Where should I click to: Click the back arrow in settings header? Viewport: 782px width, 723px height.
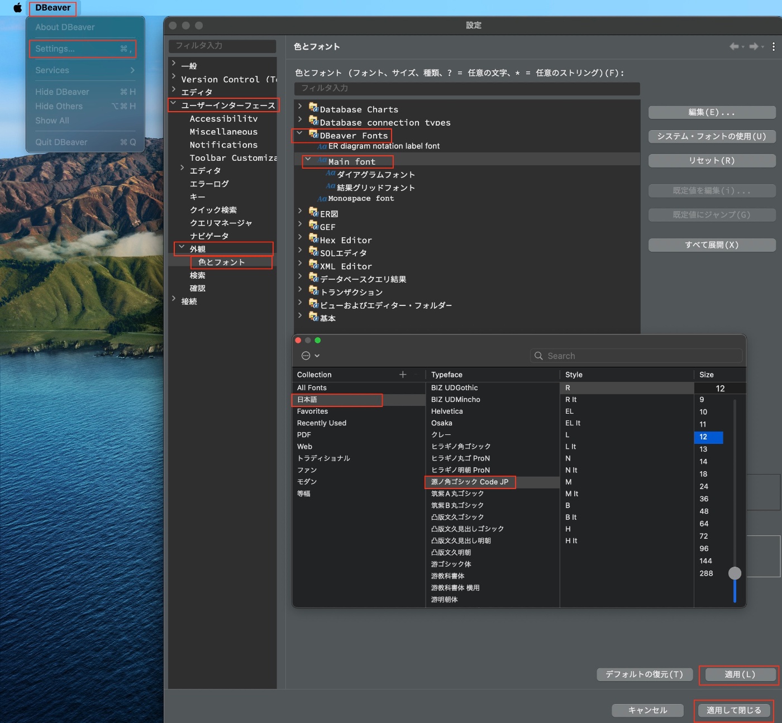(734, 46)
